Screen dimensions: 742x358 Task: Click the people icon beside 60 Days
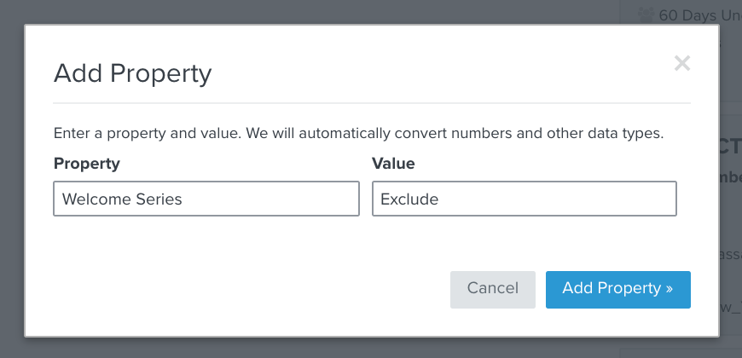coord(646,15)
